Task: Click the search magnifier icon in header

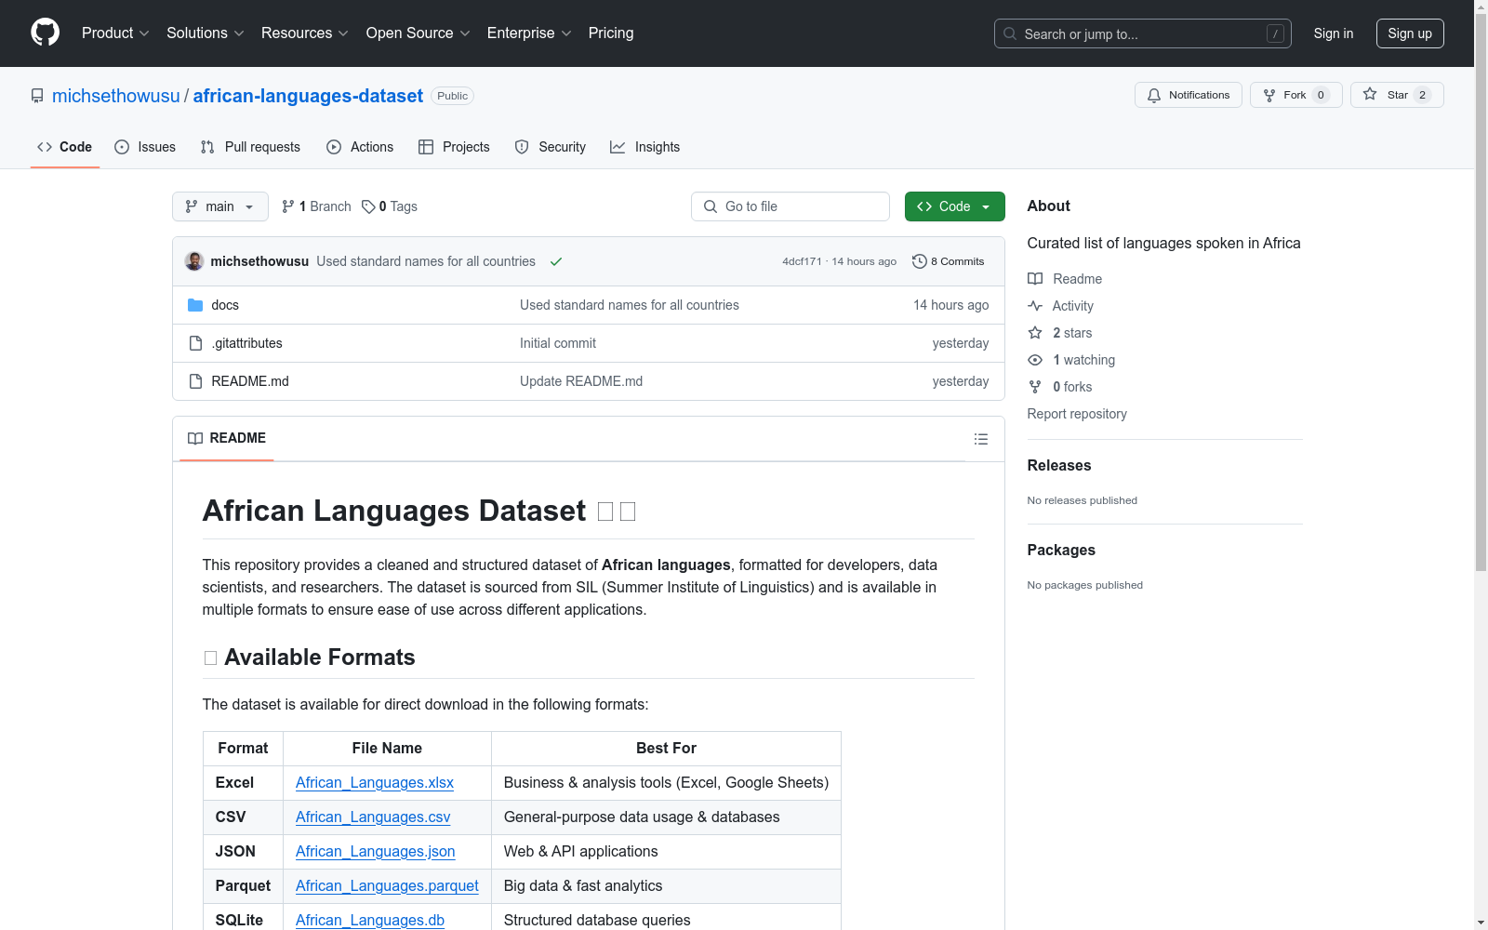Action: pyautogui.click(x=1010, y=33)
